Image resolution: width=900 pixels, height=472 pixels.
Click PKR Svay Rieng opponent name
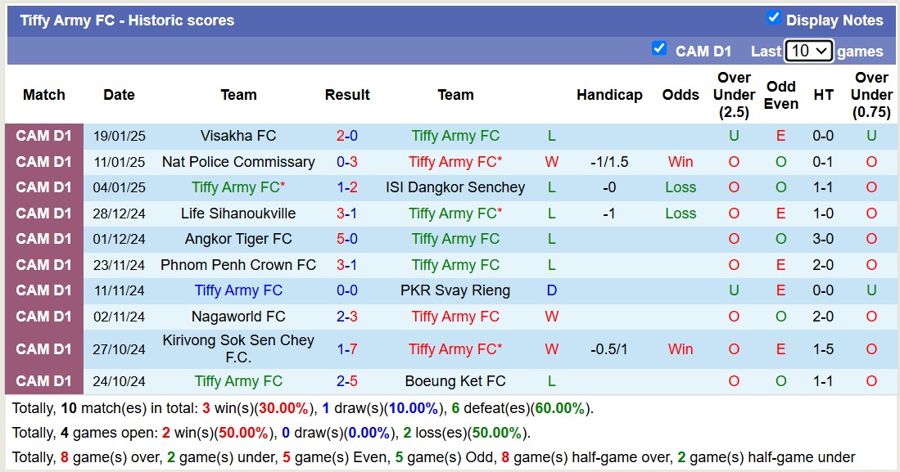point(455,290)
